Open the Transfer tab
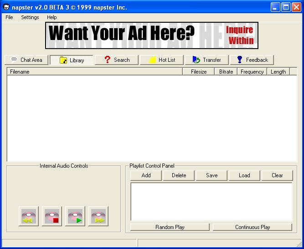Viewport: 304px width, 249px height. click(207, 60)
